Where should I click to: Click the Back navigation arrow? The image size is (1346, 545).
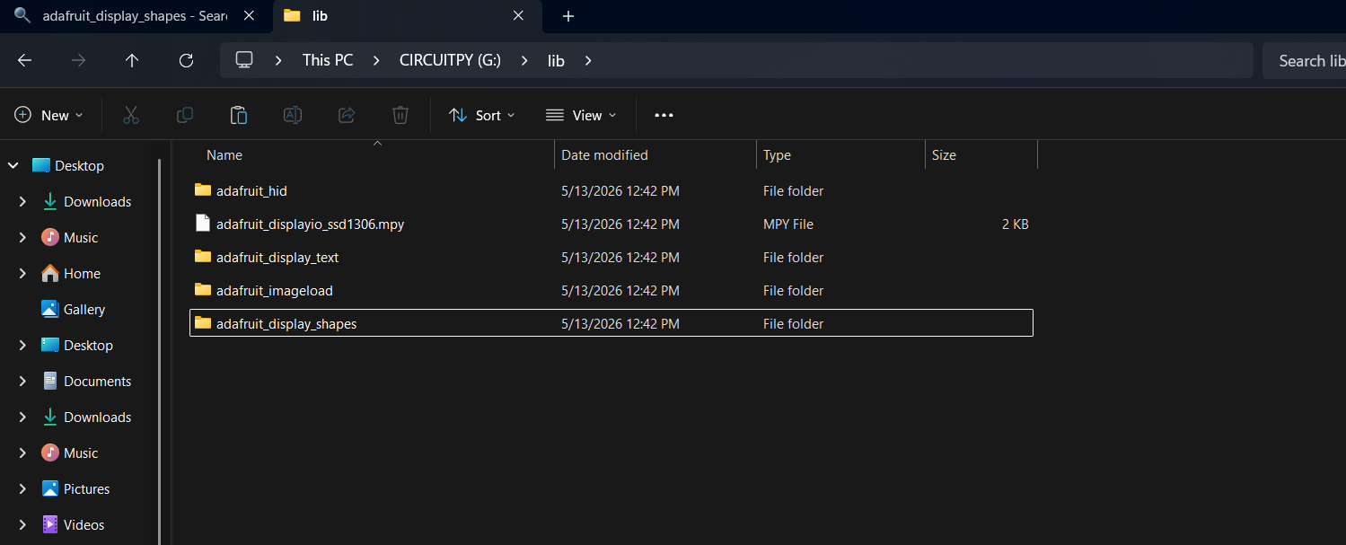tap(25, 60)
